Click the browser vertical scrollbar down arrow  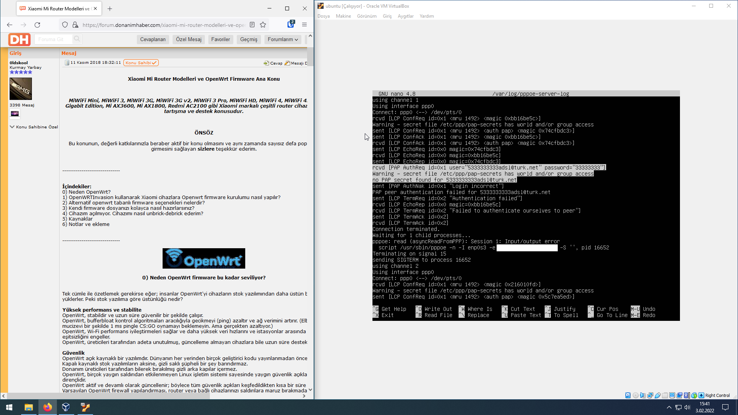(x=310, y=389)
